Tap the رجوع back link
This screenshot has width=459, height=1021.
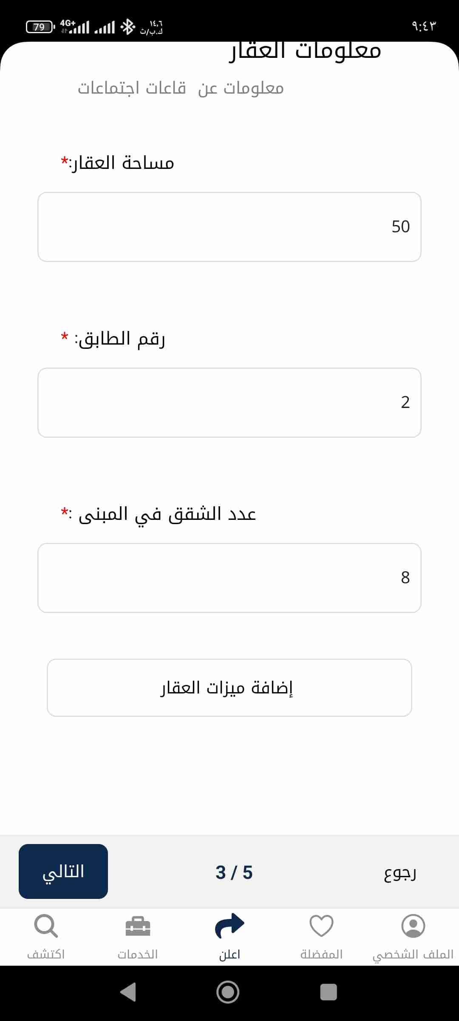[399, 872]
